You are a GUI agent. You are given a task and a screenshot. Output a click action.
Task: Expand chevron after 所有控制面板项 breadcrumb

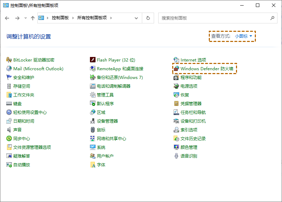pyautogui.click(x=111, y=18)
